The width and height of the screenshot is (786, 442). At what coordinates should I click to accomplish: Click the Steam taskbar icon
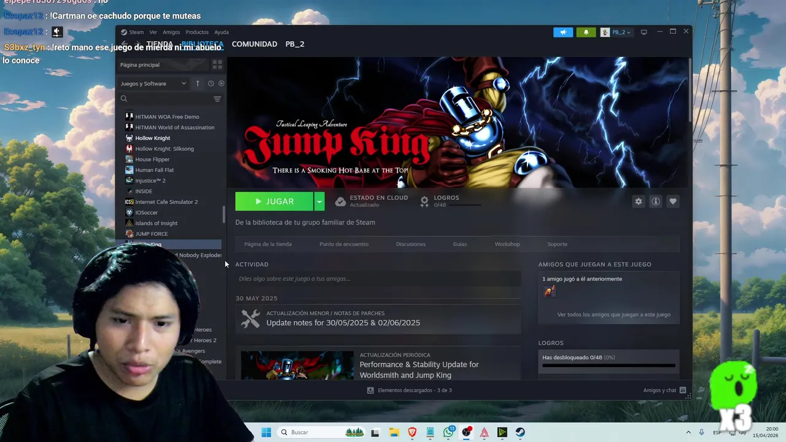click(x=520, y=432)
